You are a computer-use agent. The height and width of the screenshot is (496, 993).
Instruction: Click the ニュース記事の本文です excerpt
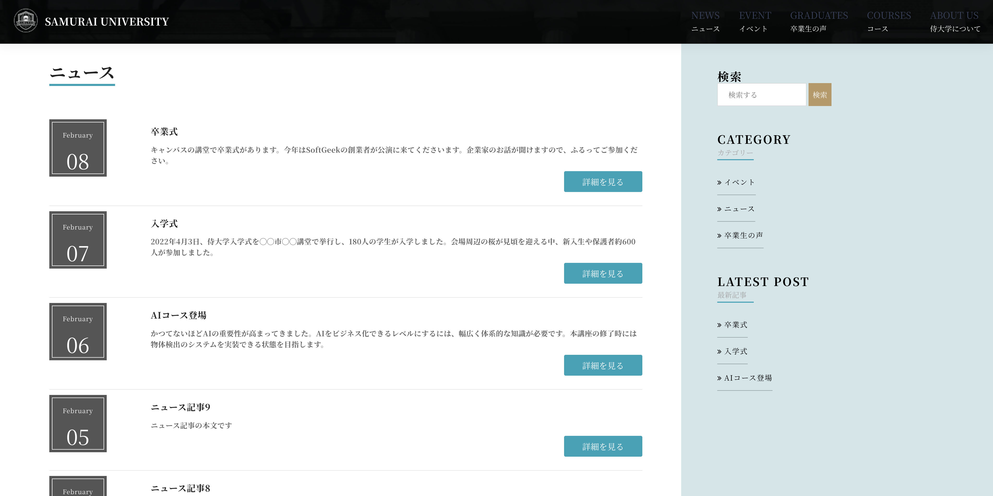pos(192,426)
